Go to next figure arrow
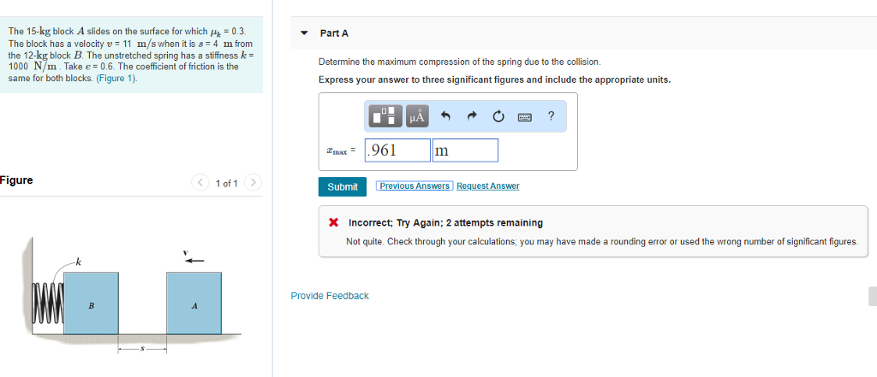The image size is (877, 377). (x=254, y=183)
